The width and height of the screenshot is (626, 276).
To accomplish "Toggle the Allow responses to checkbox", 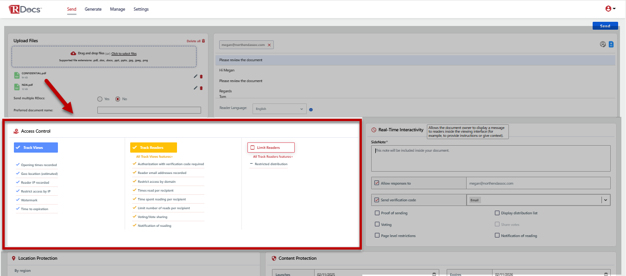I will coord(377,183).
